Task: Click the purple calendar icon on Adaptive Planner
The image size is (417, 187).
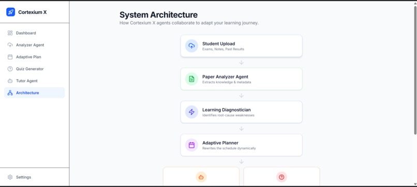Action: [191, 145]
